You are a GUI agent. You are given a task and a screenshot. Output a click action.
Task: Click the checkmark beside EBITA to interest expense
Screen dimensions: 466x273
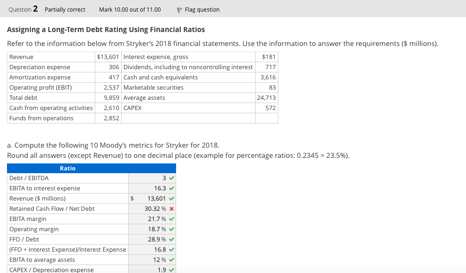pyautogui.click(x=171, y=188)
